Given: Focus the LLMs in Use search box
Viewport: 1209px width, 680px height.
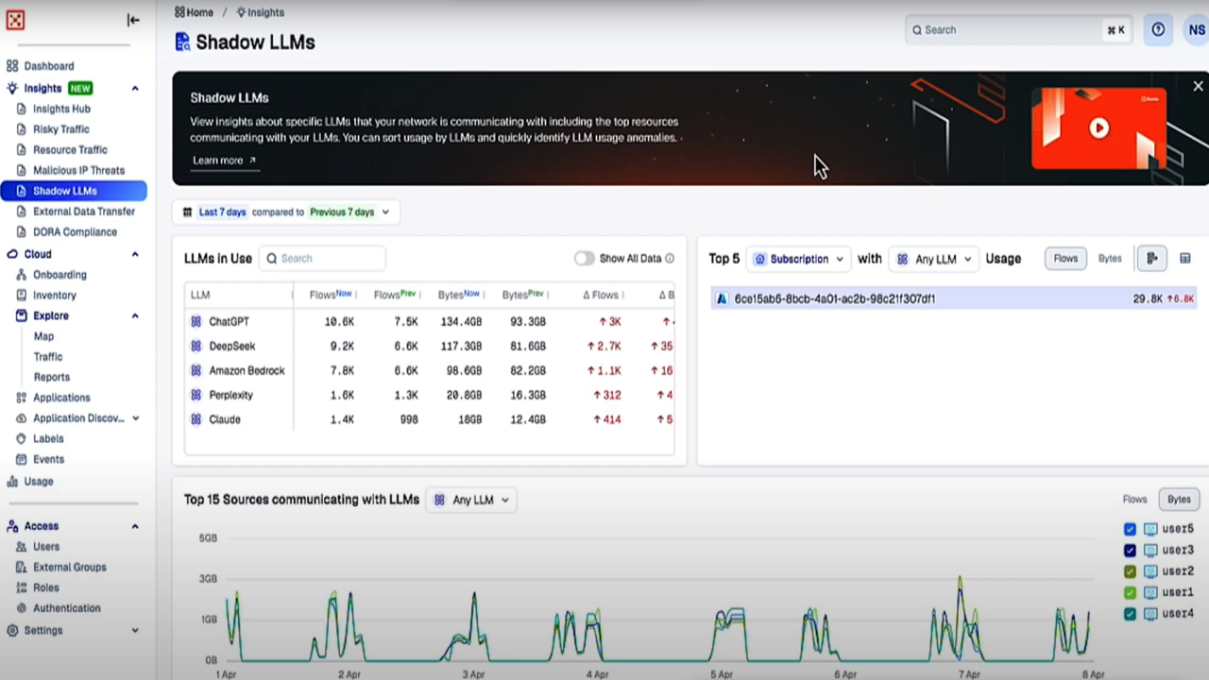Looking at the screenshot, I should [x=322, y=259].
